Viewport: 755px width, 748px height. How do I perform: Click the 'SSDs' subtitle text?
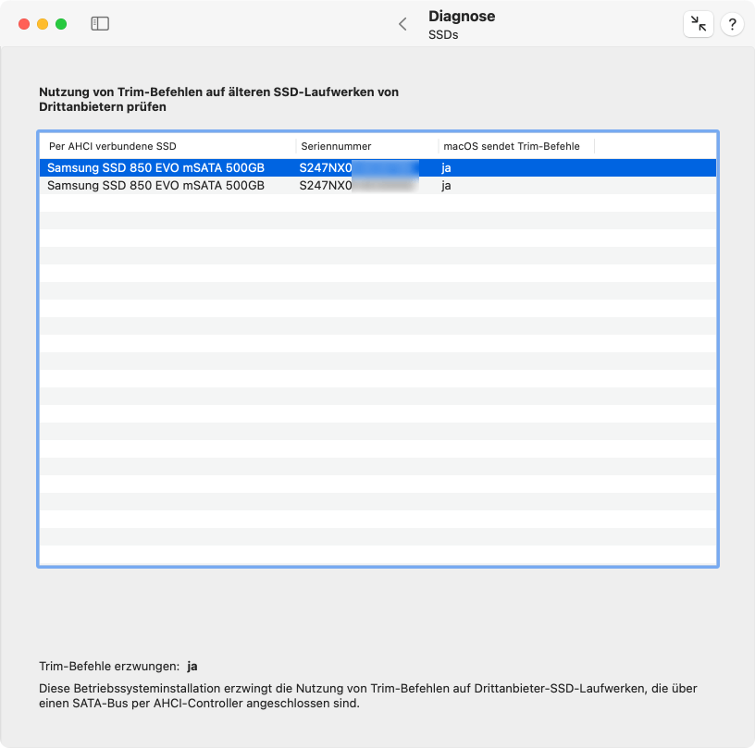click(x=443, y=34)
